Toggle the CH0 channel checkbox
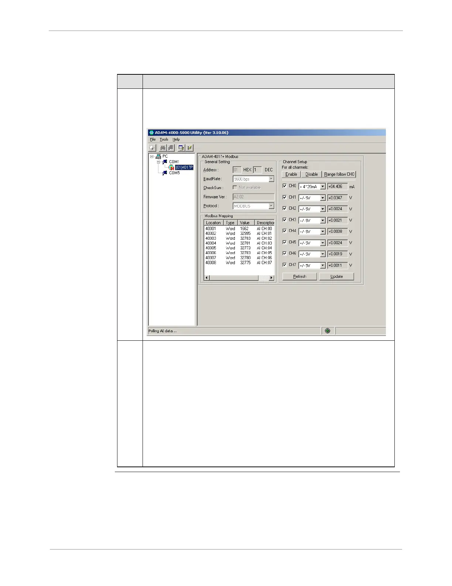The height and width of the screenshot is (586, 452). point(284,186)
